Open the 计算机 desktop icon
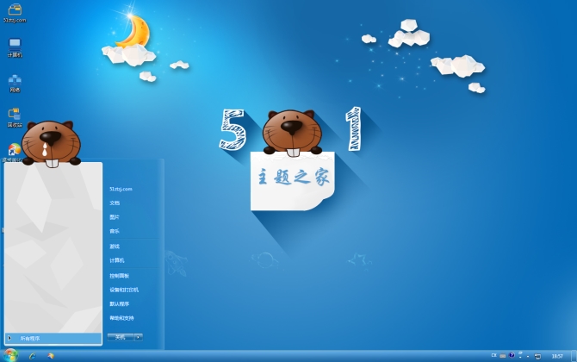577x362 pixels. 15,45
